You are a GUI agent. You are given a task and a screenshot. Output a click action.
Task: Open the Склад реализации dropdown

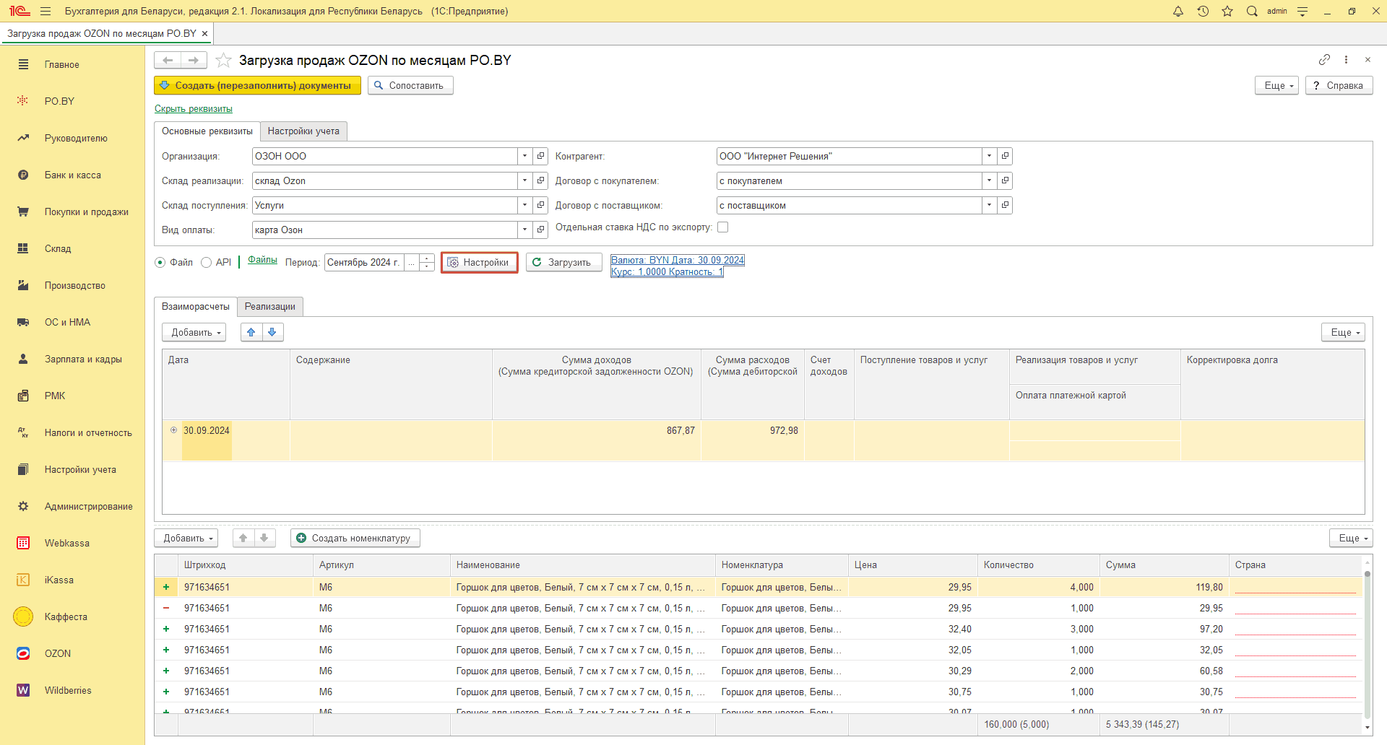click(x=525, y=180)
